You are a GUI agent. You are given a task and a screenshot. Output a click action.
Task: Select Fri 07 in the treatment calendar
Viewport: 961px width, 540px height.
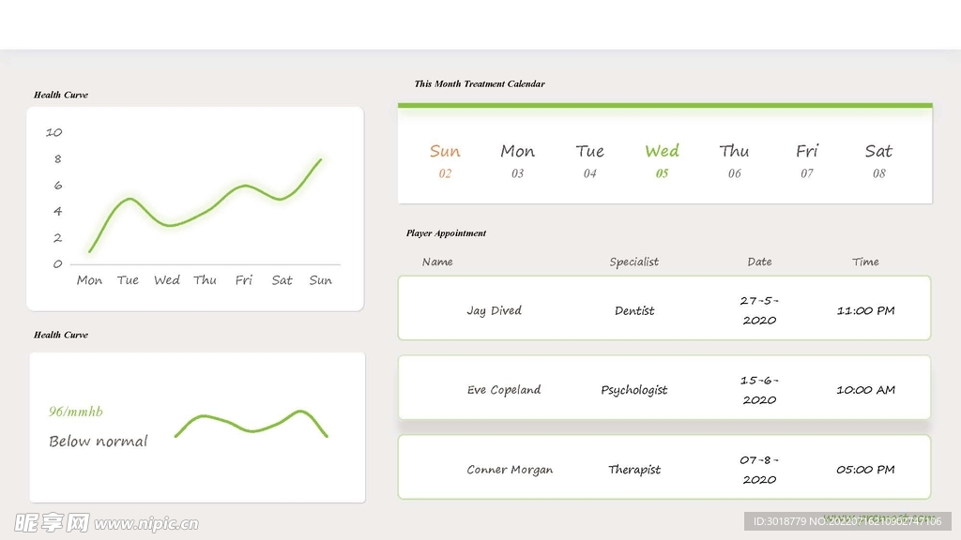(806, 161)
